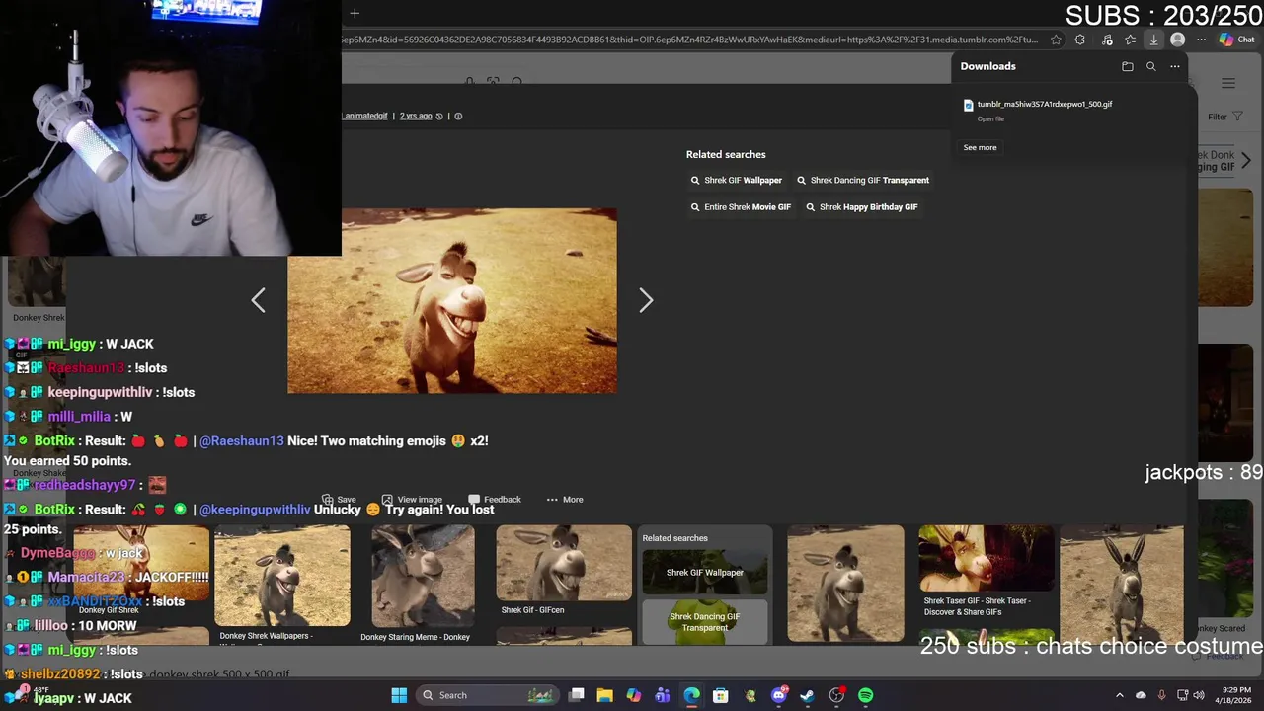
Task: Click the Open file link
Action: tap(990, 118)
